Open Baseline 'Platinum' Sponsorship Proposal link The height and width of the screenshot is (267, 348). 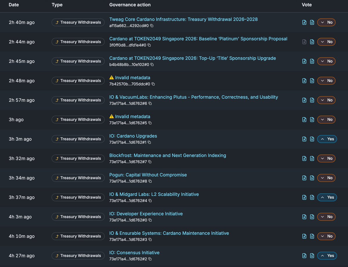pos(198,39)
